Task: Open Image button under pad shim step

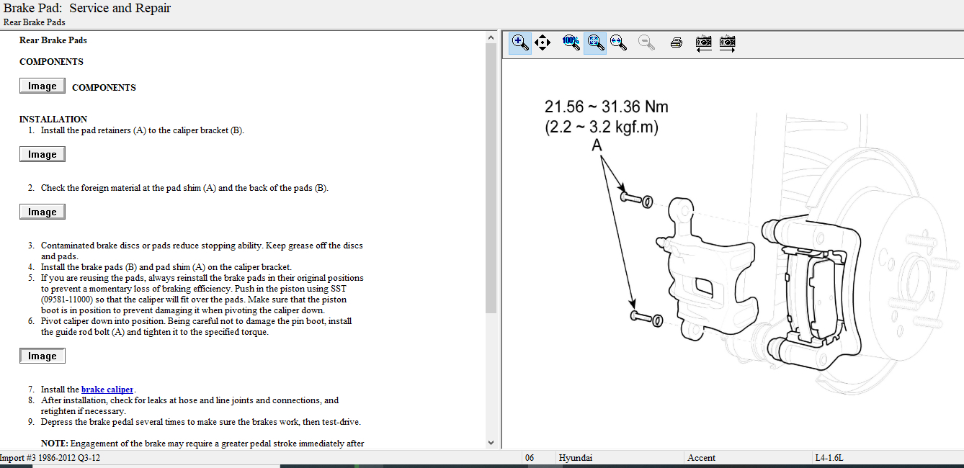Action: pyautogui.click(x=43, y=212)
